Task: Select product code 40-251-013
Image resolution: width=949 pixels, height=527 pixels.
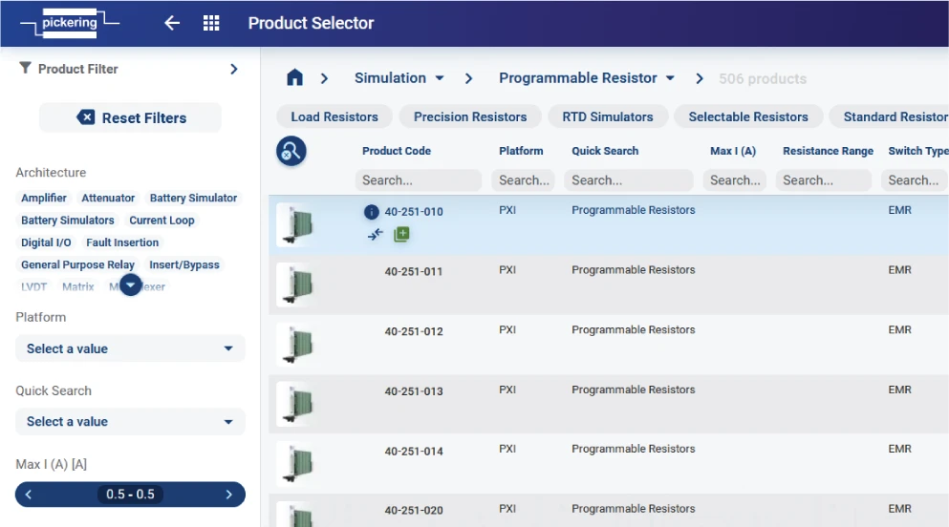Action: tap(414, 391)
